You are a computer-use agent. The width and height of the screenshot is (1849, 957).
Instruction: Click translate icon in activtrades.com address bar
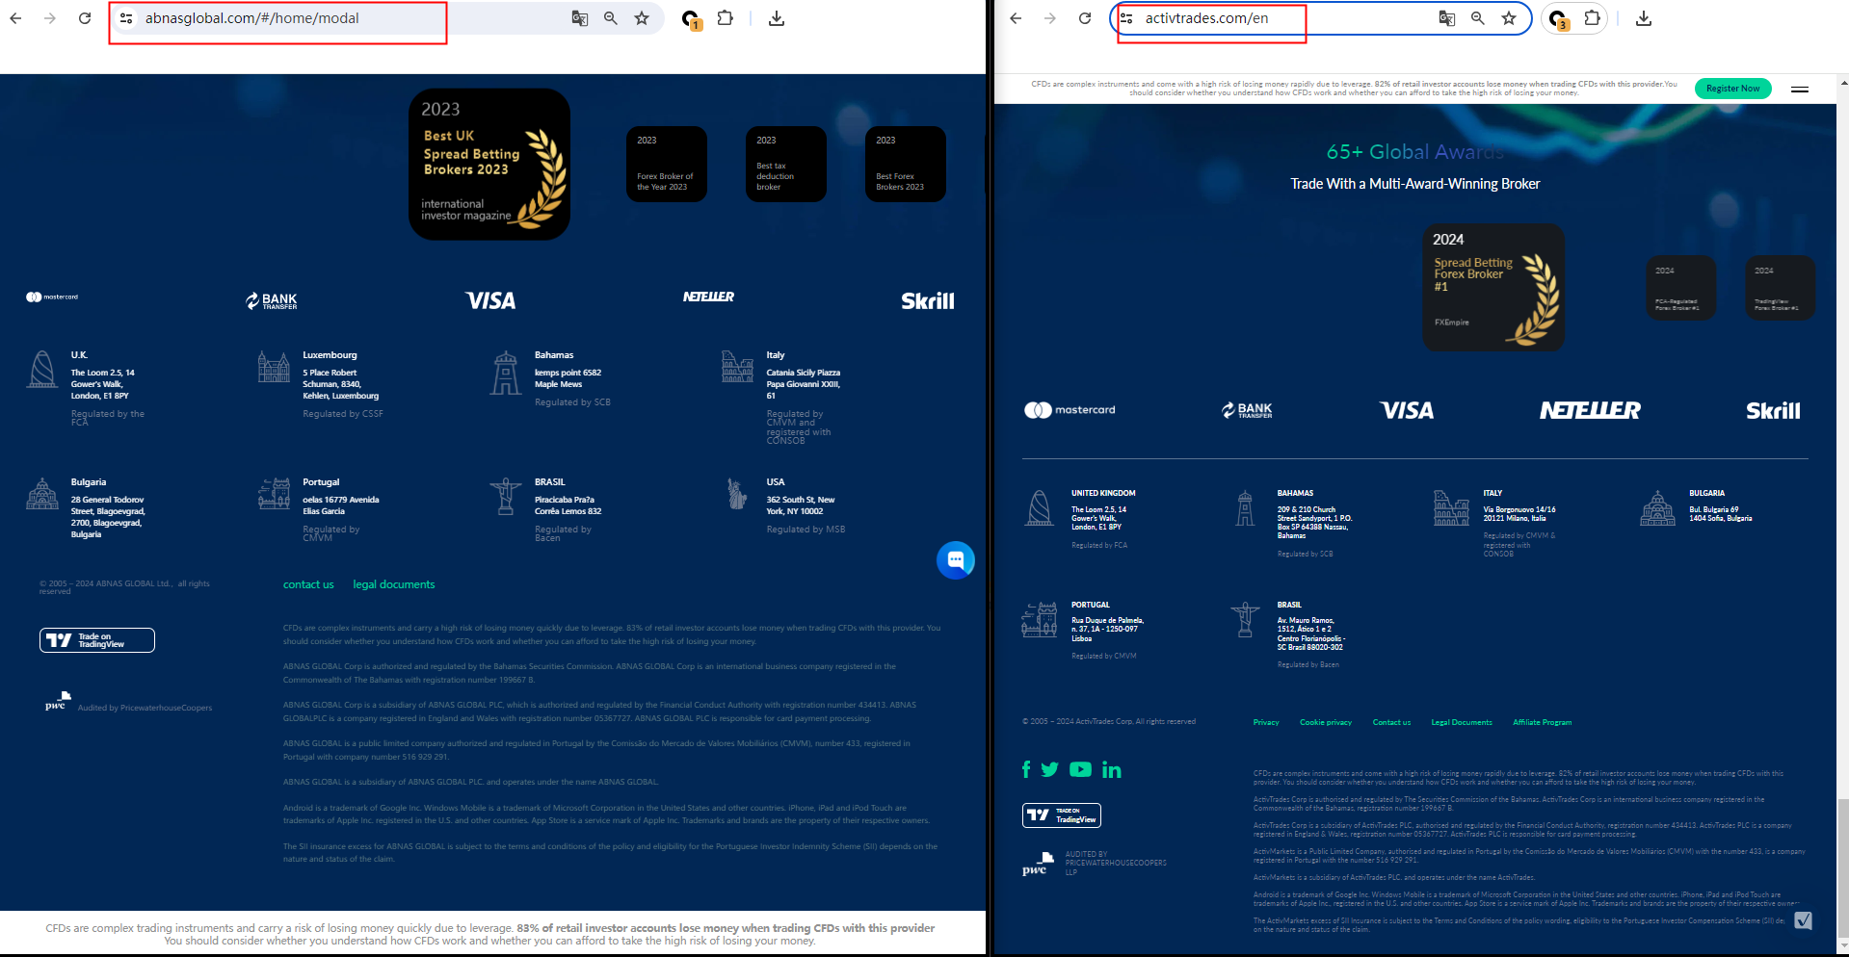(x=1446, y=18)
